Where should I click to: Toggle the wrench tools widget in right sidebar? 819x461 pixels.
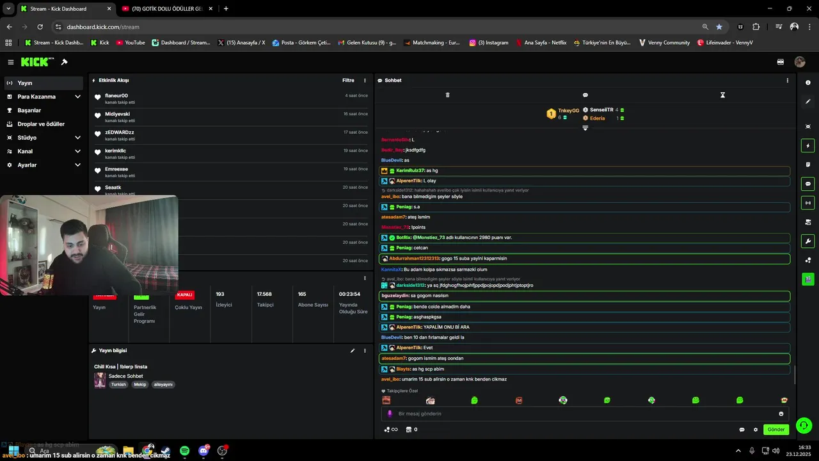tap(808, 241)
